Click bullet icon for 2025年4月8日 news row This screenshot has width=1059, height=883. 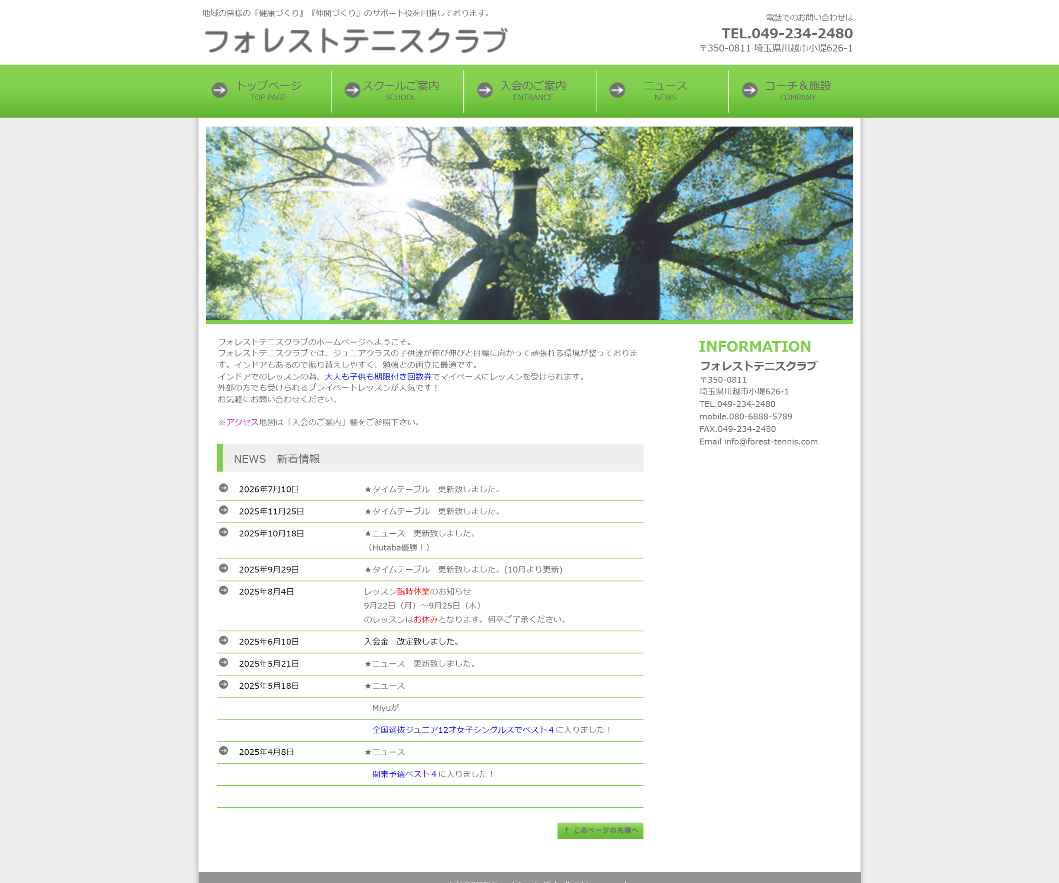click(223, 751)
